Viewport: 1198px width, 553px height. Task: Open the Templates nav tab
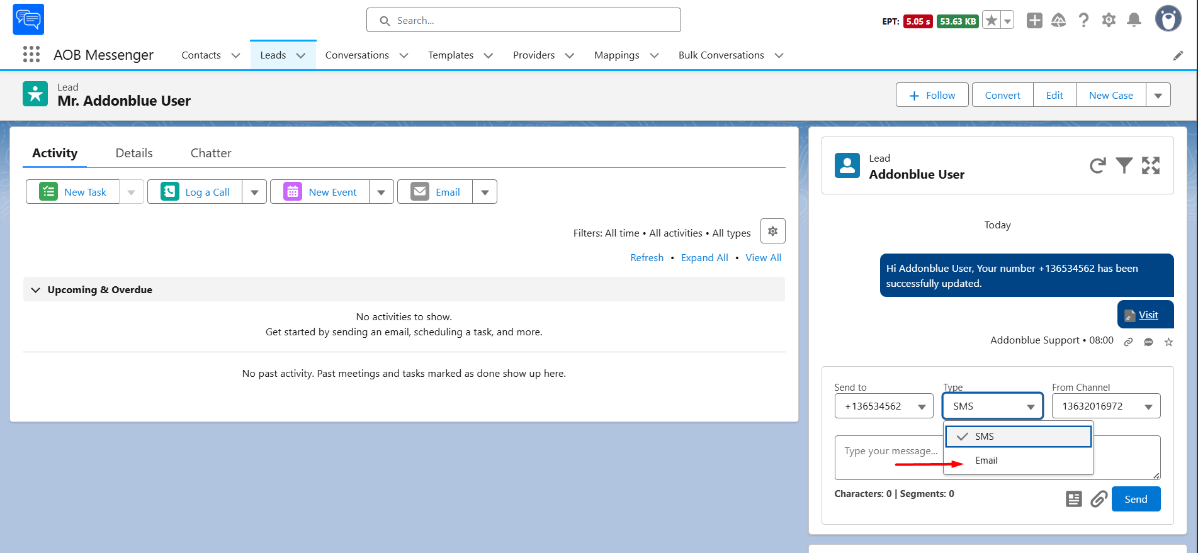pos(451,55)
